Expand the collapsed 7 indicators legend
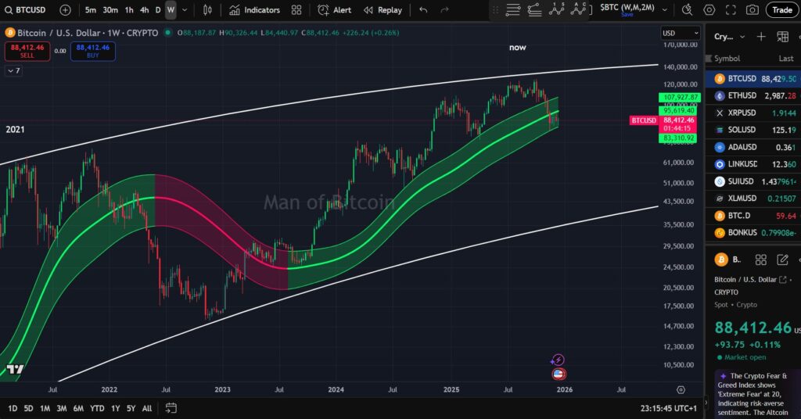This screenshot has height=419, width=801. pos(14,70)
